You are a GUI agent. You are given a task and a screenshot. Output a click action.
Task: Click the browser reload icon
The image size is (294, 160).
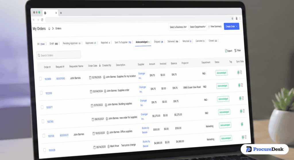42,20
